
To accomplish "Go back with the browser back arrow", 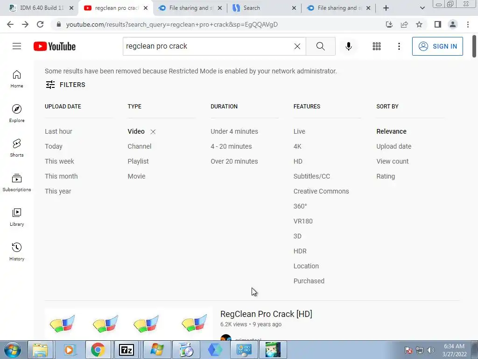I will click(10, 24).
